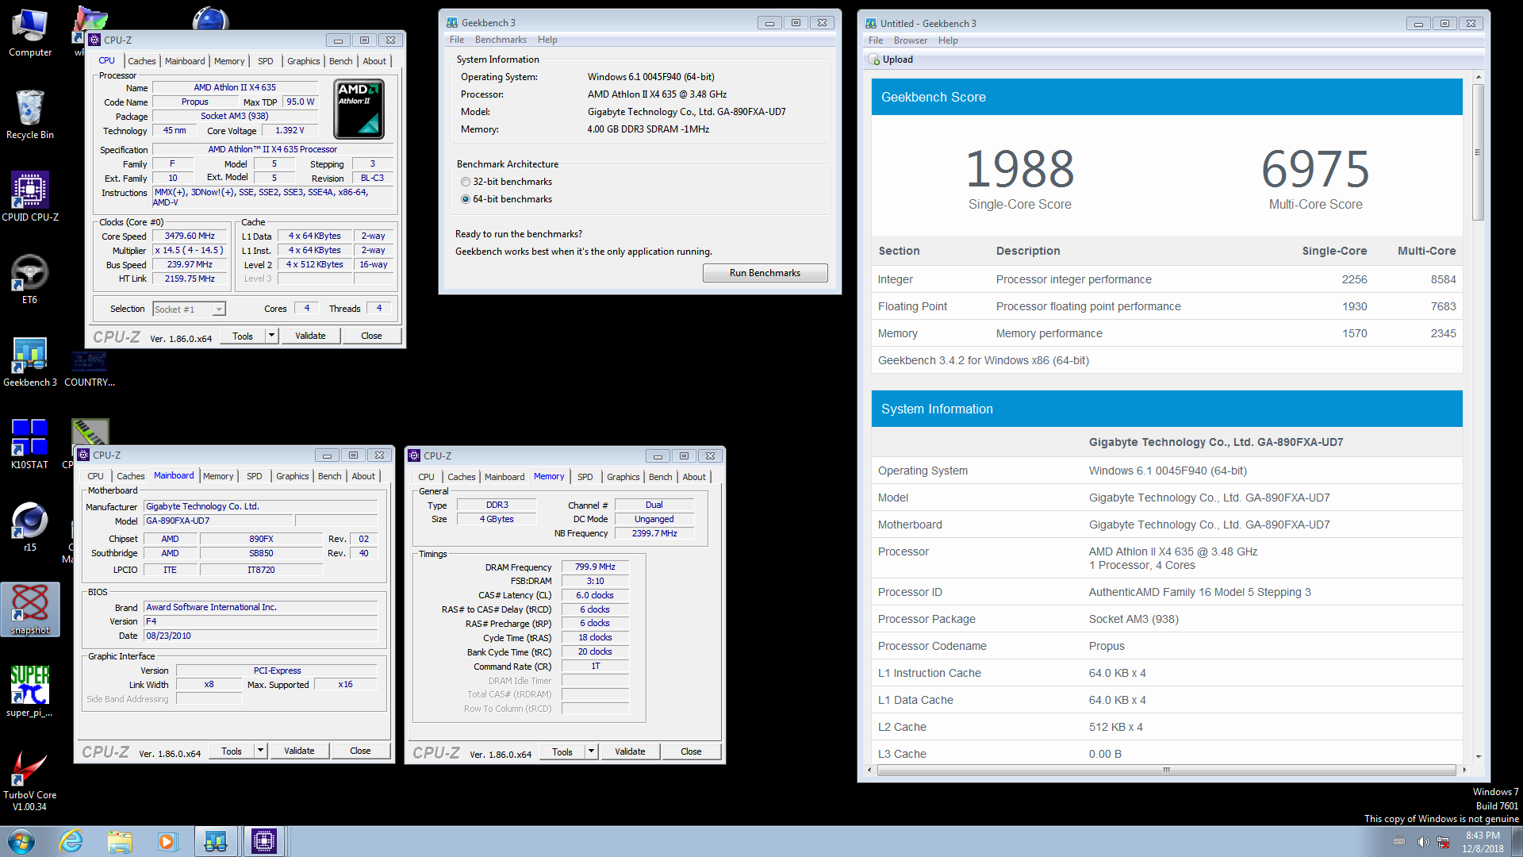Image resolution: width=1523 pixels, height=857 pixels.
Task: Click the network tray icon
Action: pos(1444,842)
